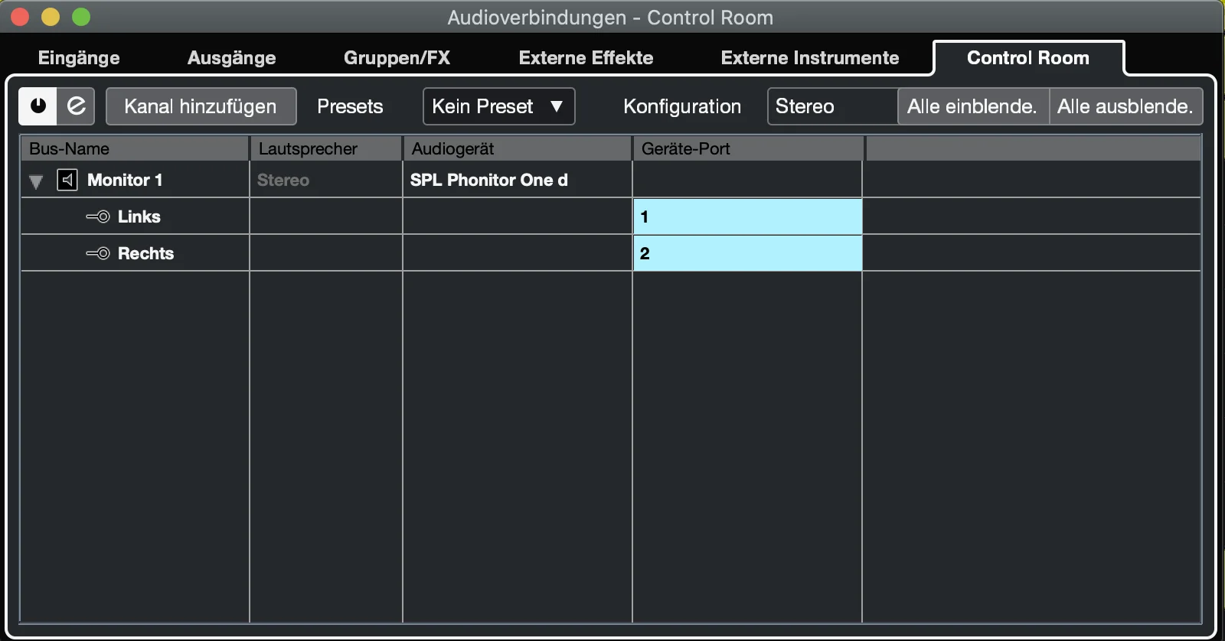Viewport: 1225px width, 641px height.
Task: Collapse the Monitor 1 bus tree
Action: pyautogui.click(x=35, y=181)
